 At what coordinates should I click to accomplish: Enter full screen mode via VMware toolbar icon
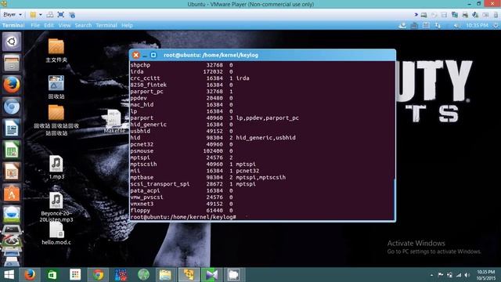coord(61,15)
